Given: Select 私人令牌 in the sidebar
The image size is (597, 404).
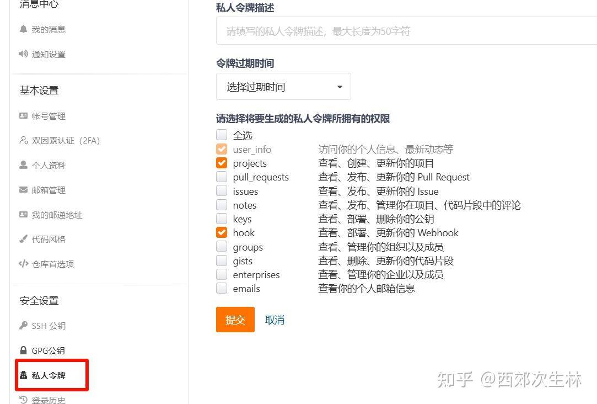Looking at the screenshot, I should (49, 375).
